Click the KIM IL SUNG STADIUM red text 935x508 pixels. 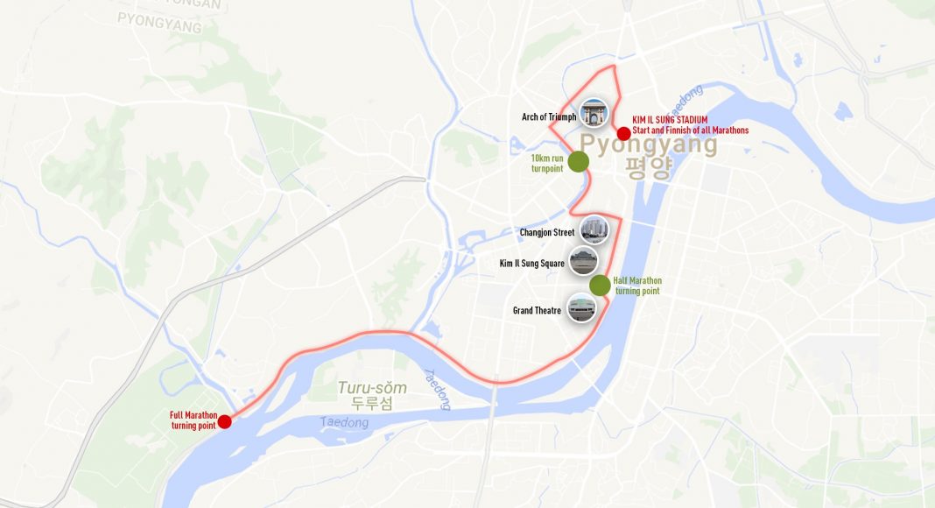tap(670, 120)
